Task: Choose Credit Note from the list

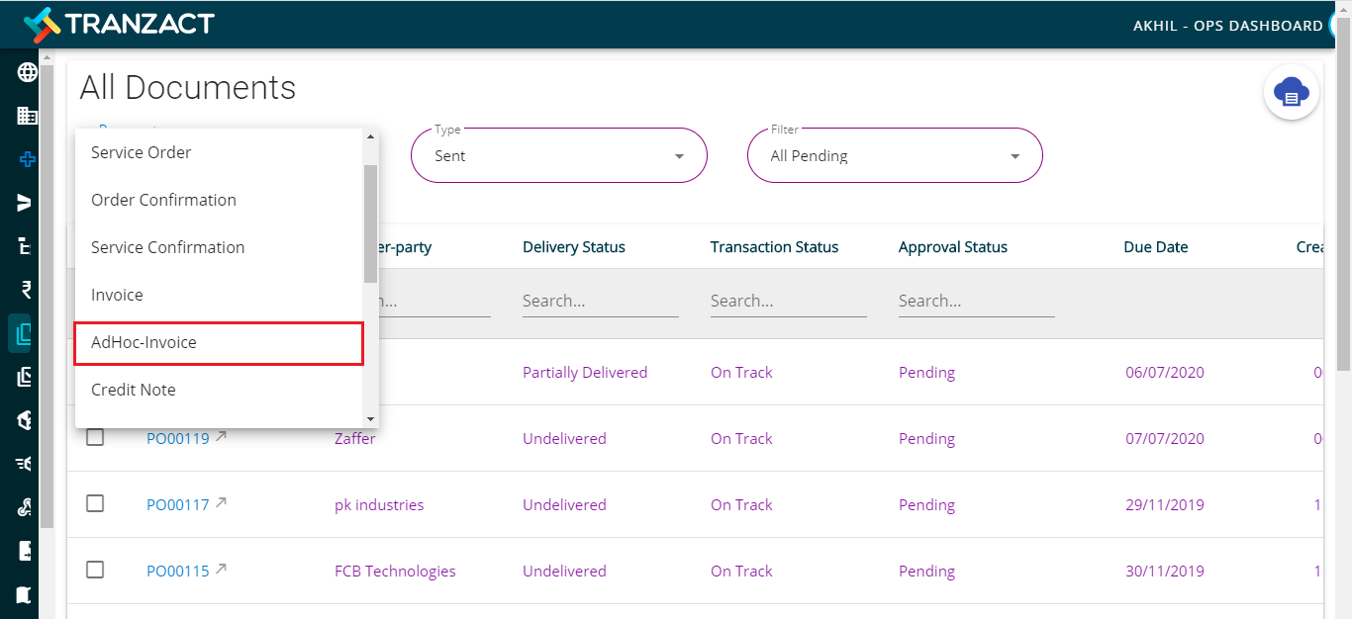Action: coord(220,390)
